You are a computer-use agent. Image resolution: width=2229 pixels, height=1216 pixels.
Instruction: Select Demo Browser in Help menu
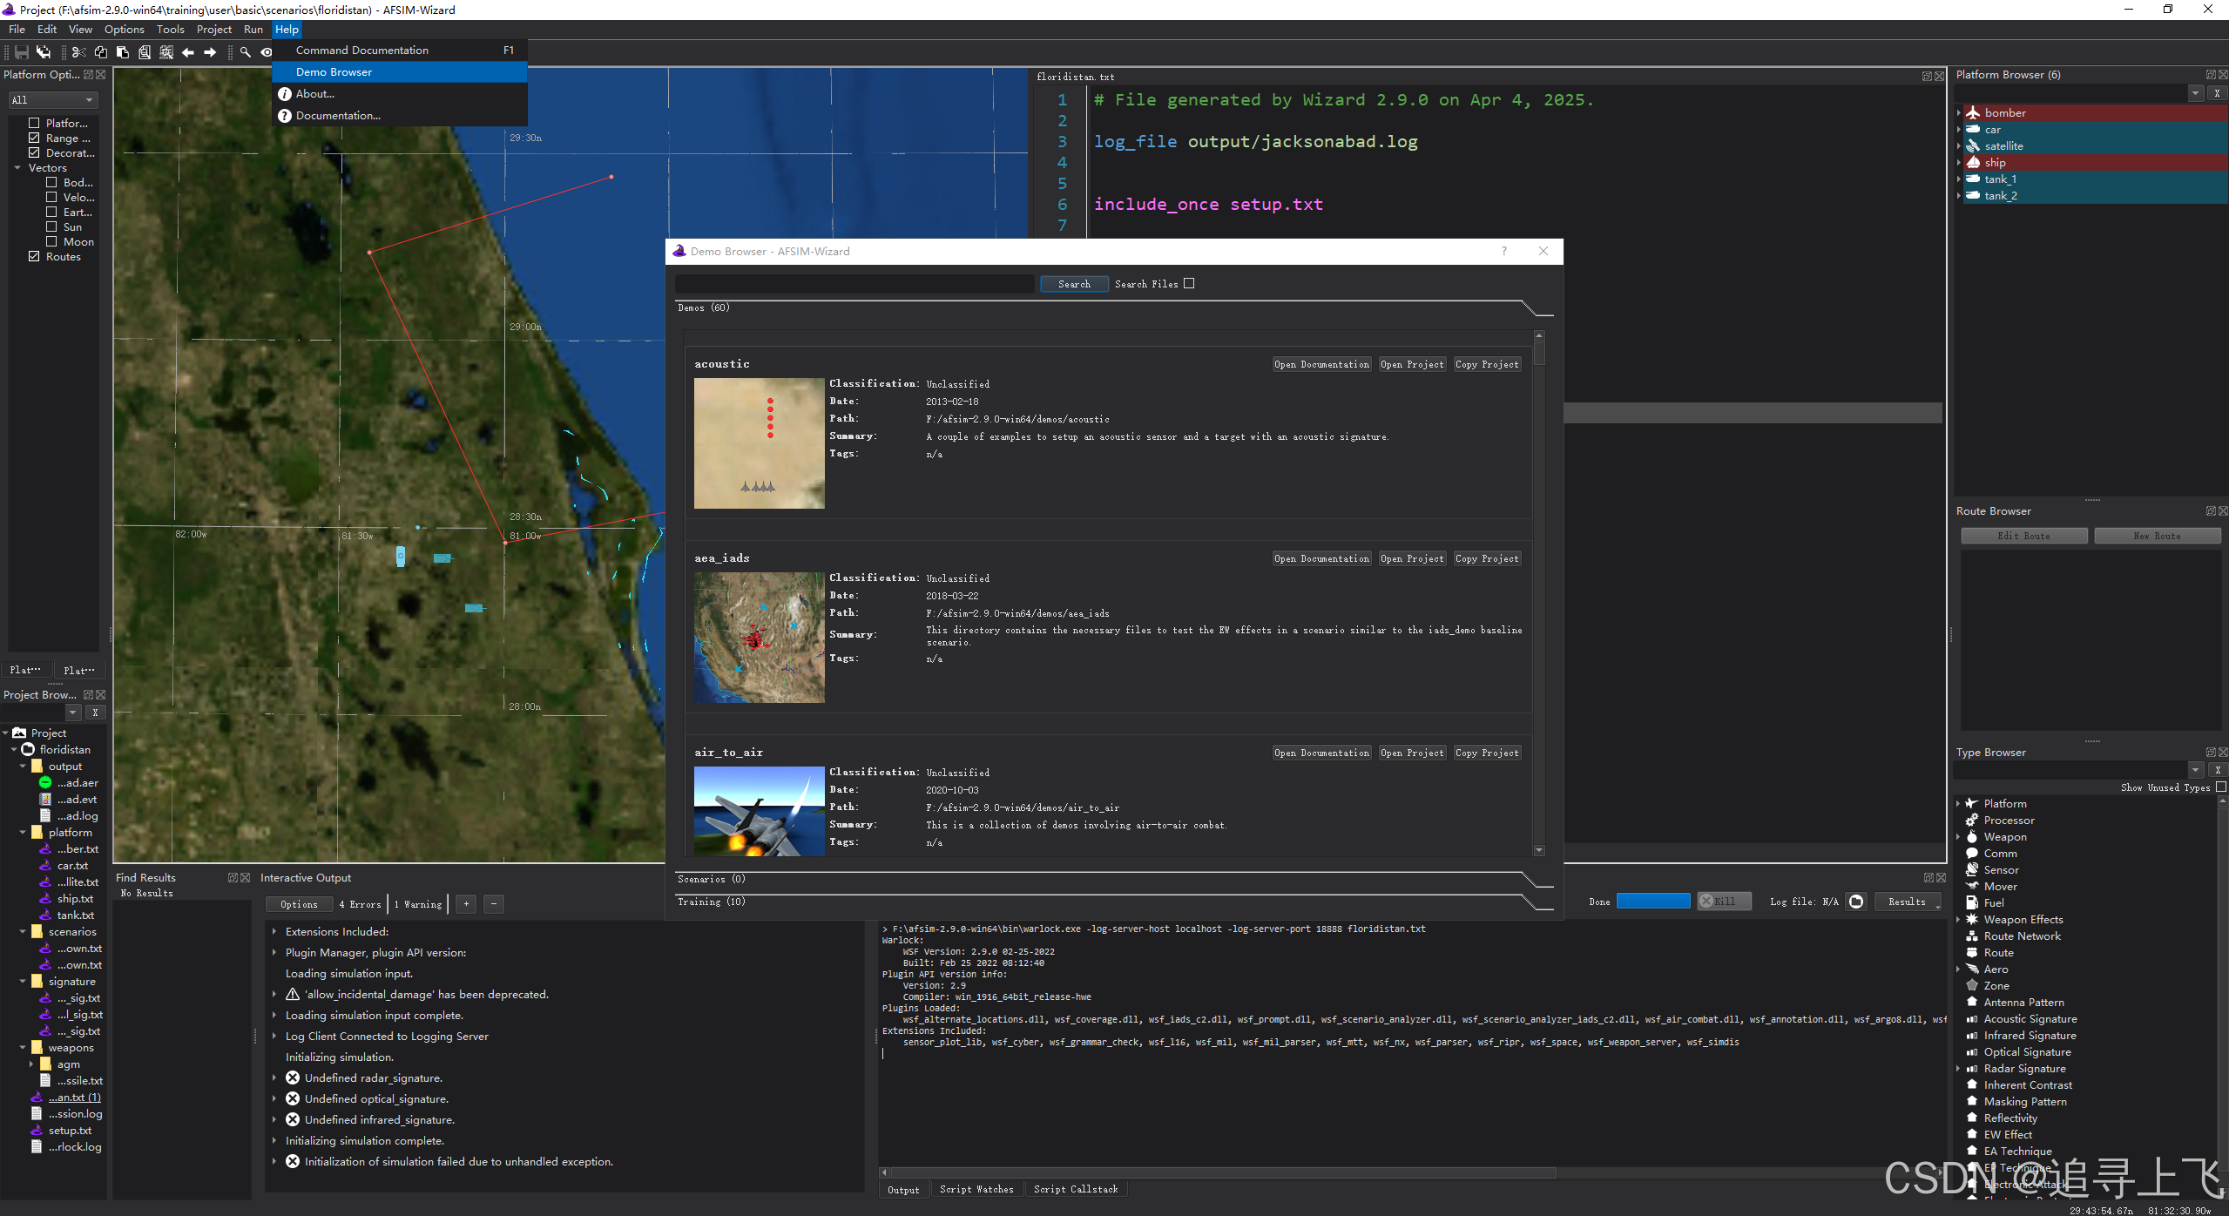(334, 72)
